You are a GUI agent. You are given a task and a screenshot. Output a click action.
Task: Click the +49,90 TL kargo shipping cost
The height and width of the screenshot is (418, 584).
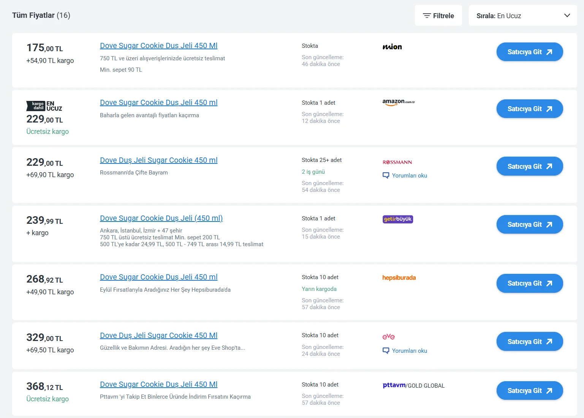pyautogui.click(x=50, y=292)
